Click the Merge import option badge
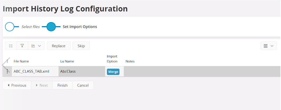Viewport: 281px width, 110px height. click(x=113, y=72)
